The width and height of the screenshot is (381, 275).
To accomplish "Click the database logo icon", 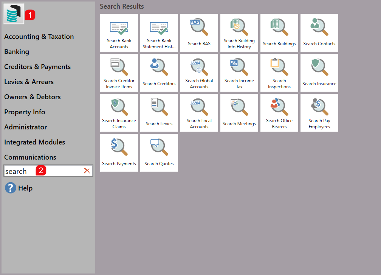I will click(14, 14).
